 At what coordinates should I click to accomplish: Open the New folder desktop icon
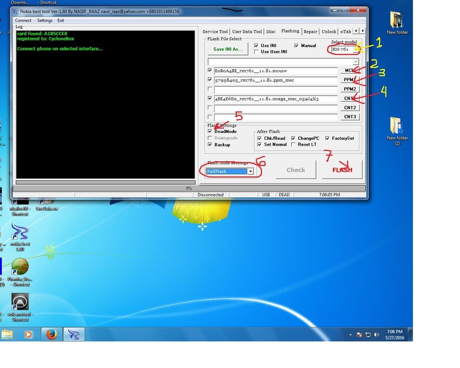pyautogui.click(x=397, y=21)
